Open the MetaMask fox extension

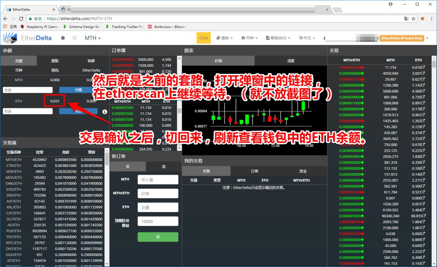(x=423, y=19)
